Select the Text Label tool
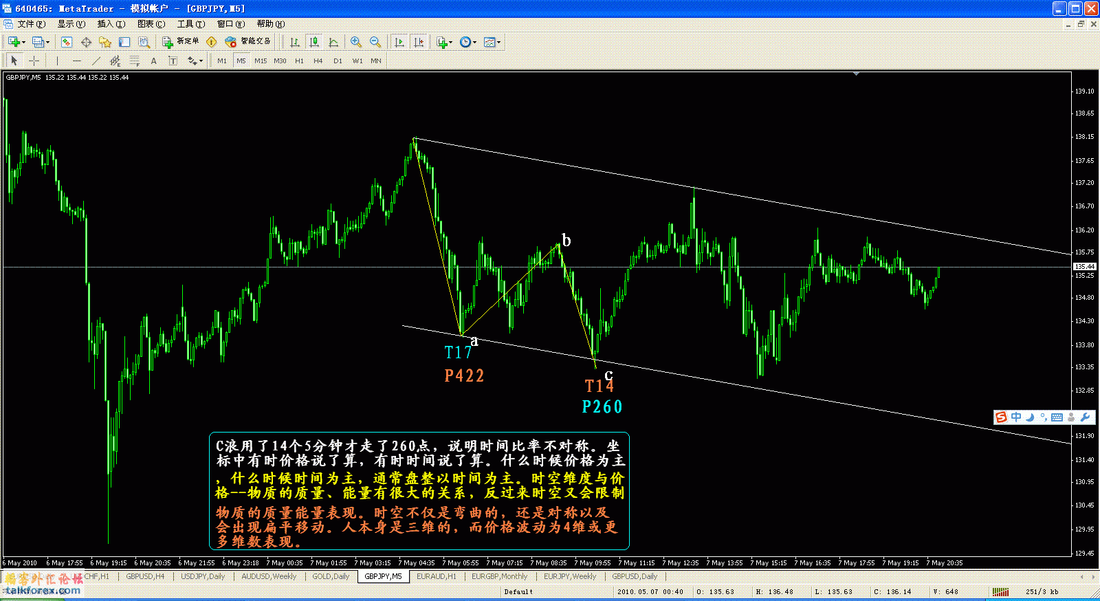1100x601 pixels. [x=173, y=61]
